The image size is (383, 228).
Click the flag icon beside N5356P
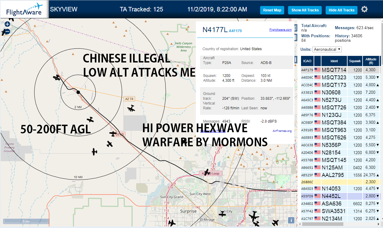coord(318,145)
